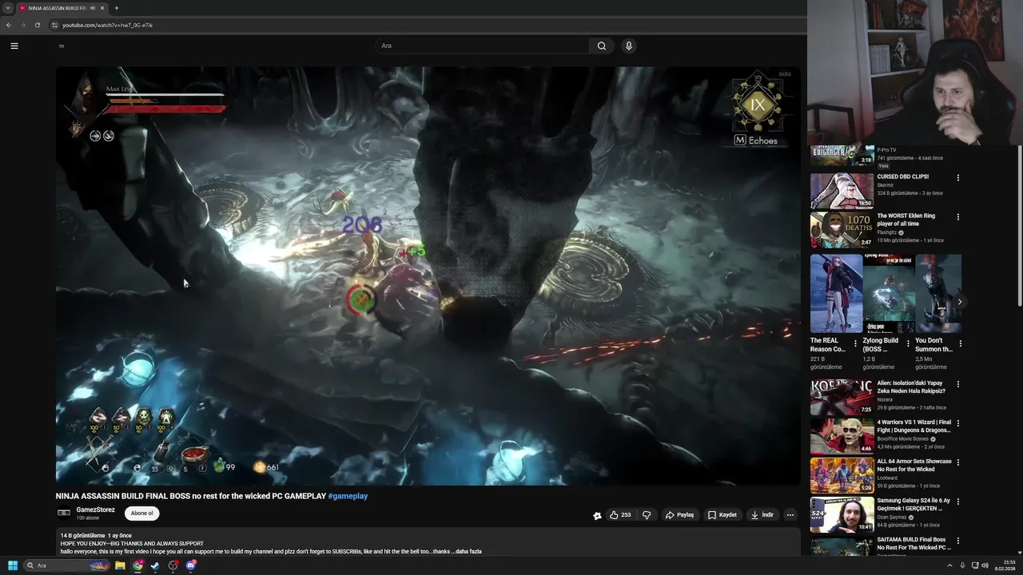Open options for 'Zylong Build' short

(908, 343)
